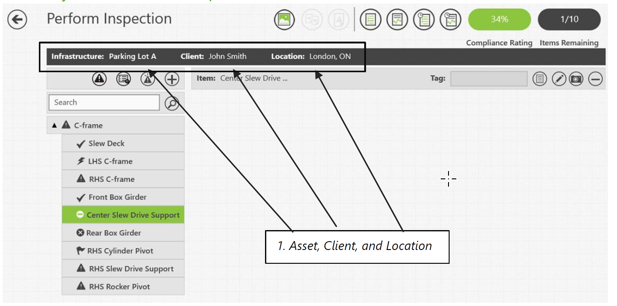Click the search magnifier icon
Image resolution: width=617 pixels, height=306 pixels.
pyautogui.click(x=172, y=103)
